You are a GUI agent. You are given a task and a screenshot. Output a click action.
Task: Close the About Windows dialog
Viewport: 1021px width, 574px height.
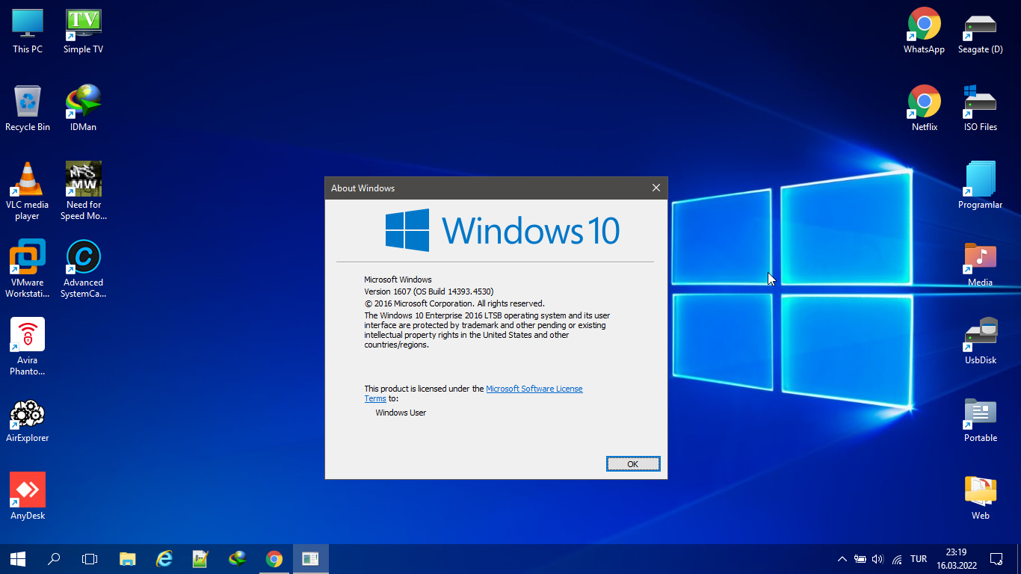point(656,188)
